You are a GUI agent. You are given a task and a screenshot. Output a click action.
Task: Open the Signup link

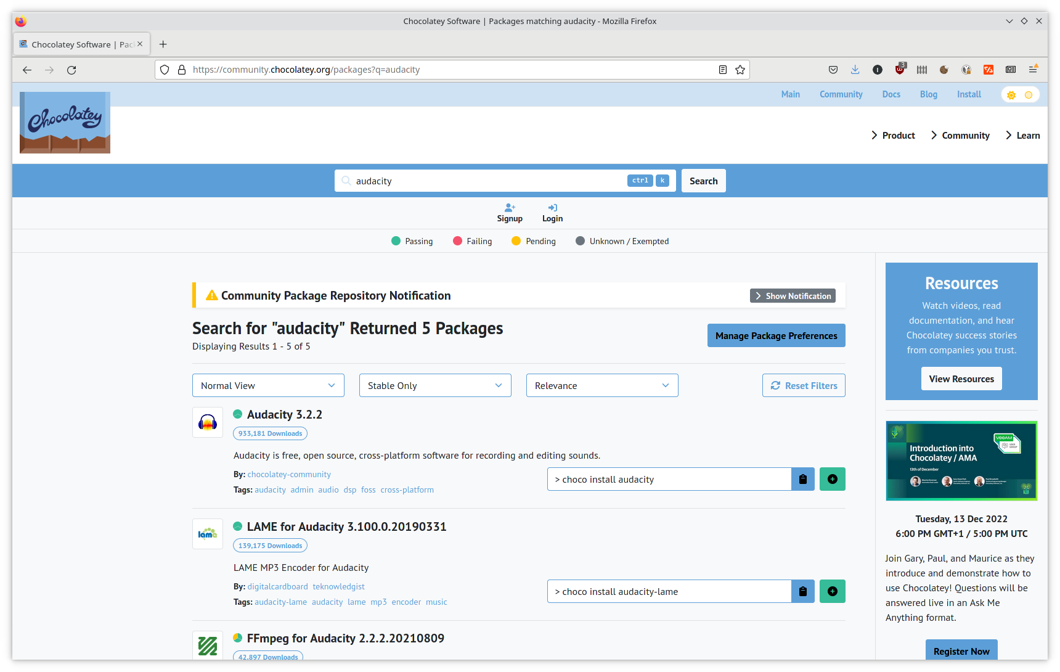510,213
